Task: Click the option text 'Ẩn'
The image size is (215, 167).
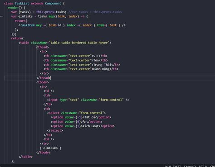Action: [x=84, y=122]
